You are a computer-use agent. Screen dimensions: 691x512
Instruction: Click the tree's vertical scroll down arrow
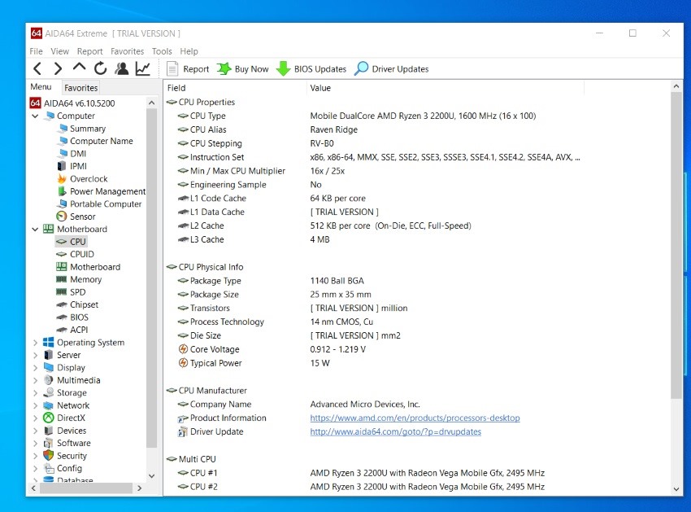tap(151, 476)
